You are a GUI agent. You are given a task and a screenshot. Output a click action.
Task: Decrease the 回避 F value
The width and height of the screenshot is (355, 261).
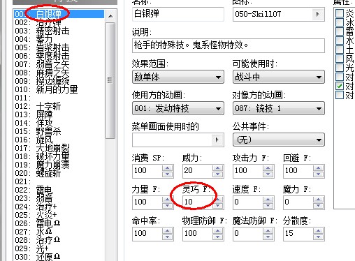(x=319, y=174)
